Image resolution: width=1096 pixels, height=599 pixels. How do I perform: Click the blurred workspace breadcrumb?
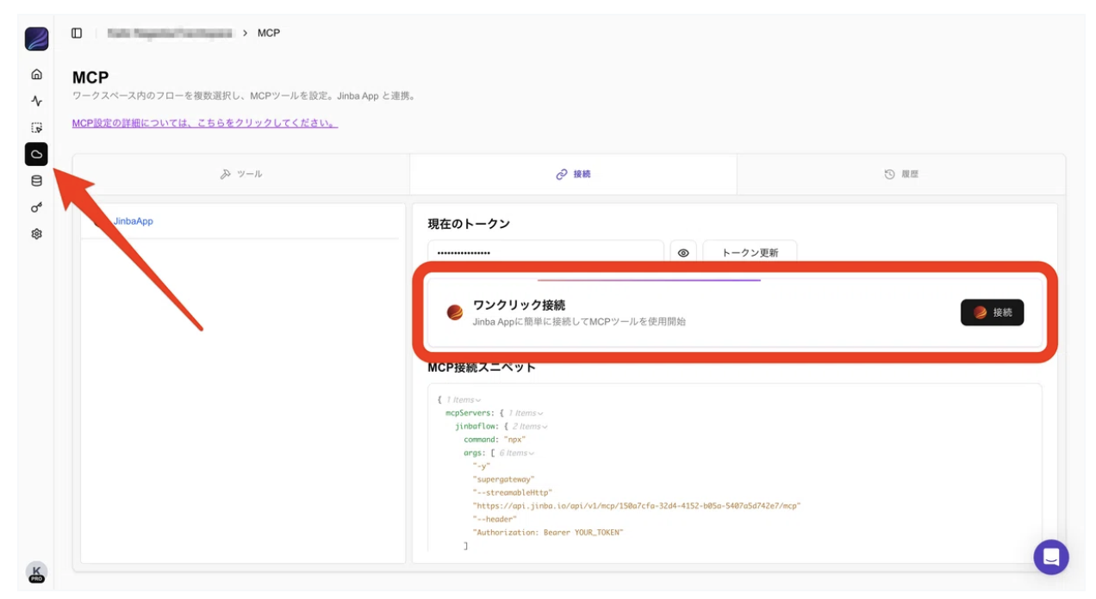(170, 33)
